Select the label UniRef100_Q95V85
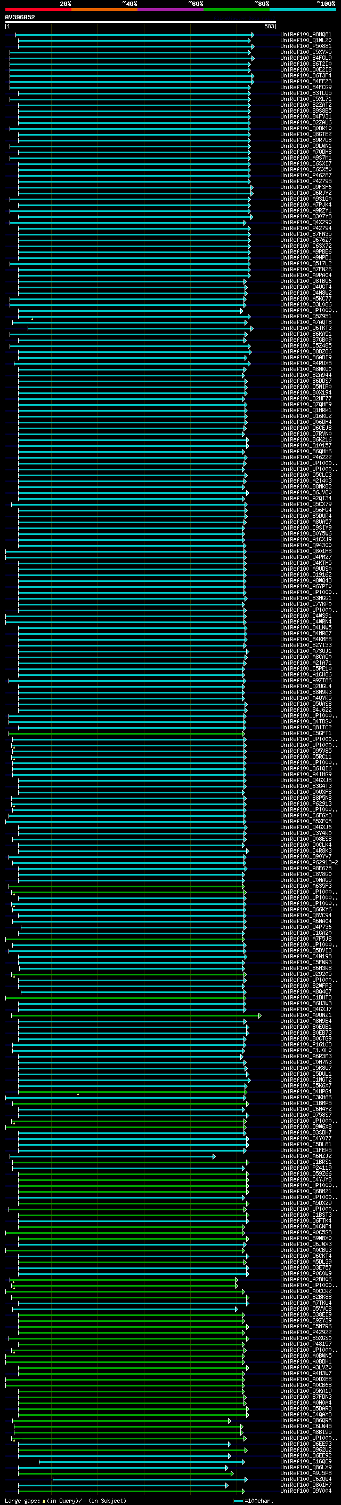This screenshot has width=341, height=1505. pos(306,751)
